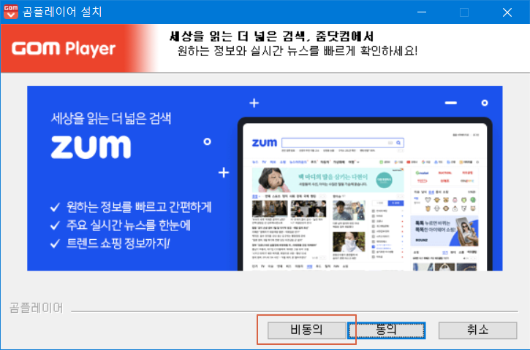Click the banner line '원하는 정보를 빠르고 간편하게'

[x=139, y=206]
